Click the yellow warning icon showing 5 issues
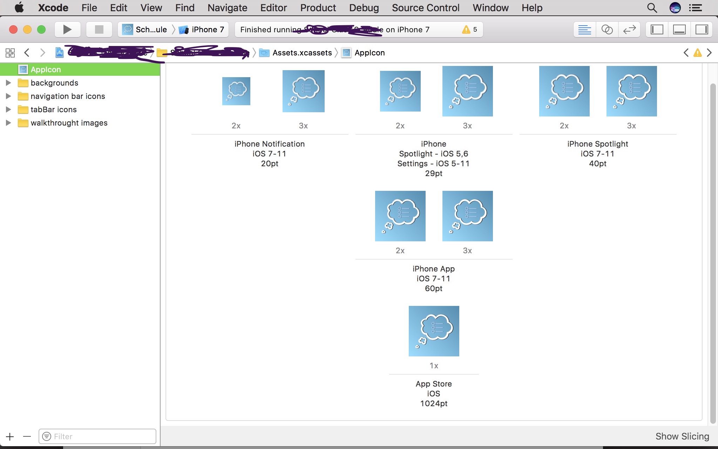718x449 pixels. [x=466, y=29]
